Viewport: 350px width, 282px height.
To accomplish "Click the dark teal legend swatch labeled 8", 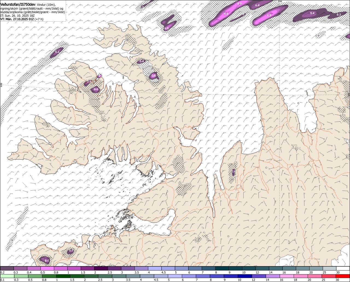I will 222,268.
